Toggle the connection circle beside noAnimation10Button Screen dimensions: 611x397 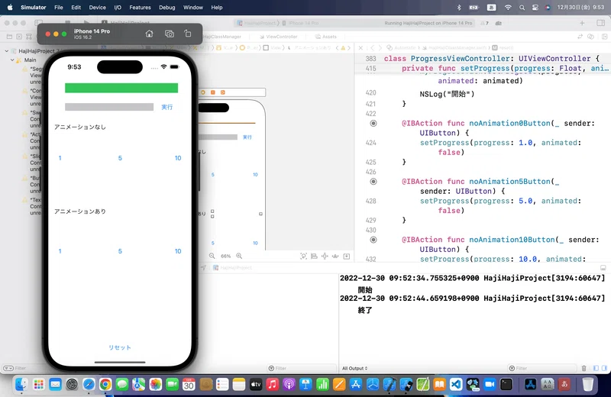point(373,240)
